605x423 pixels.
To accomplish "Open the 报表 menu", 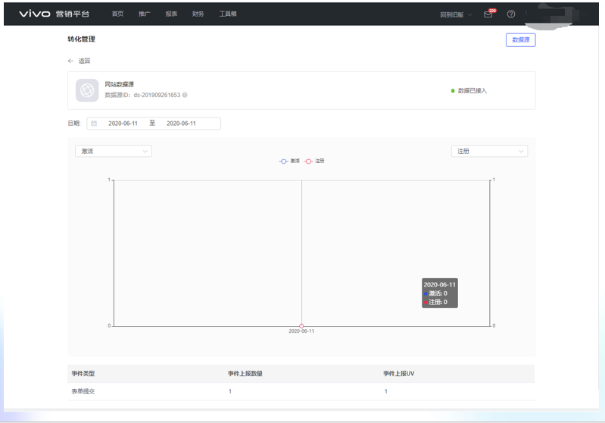I will coord(171,14).
